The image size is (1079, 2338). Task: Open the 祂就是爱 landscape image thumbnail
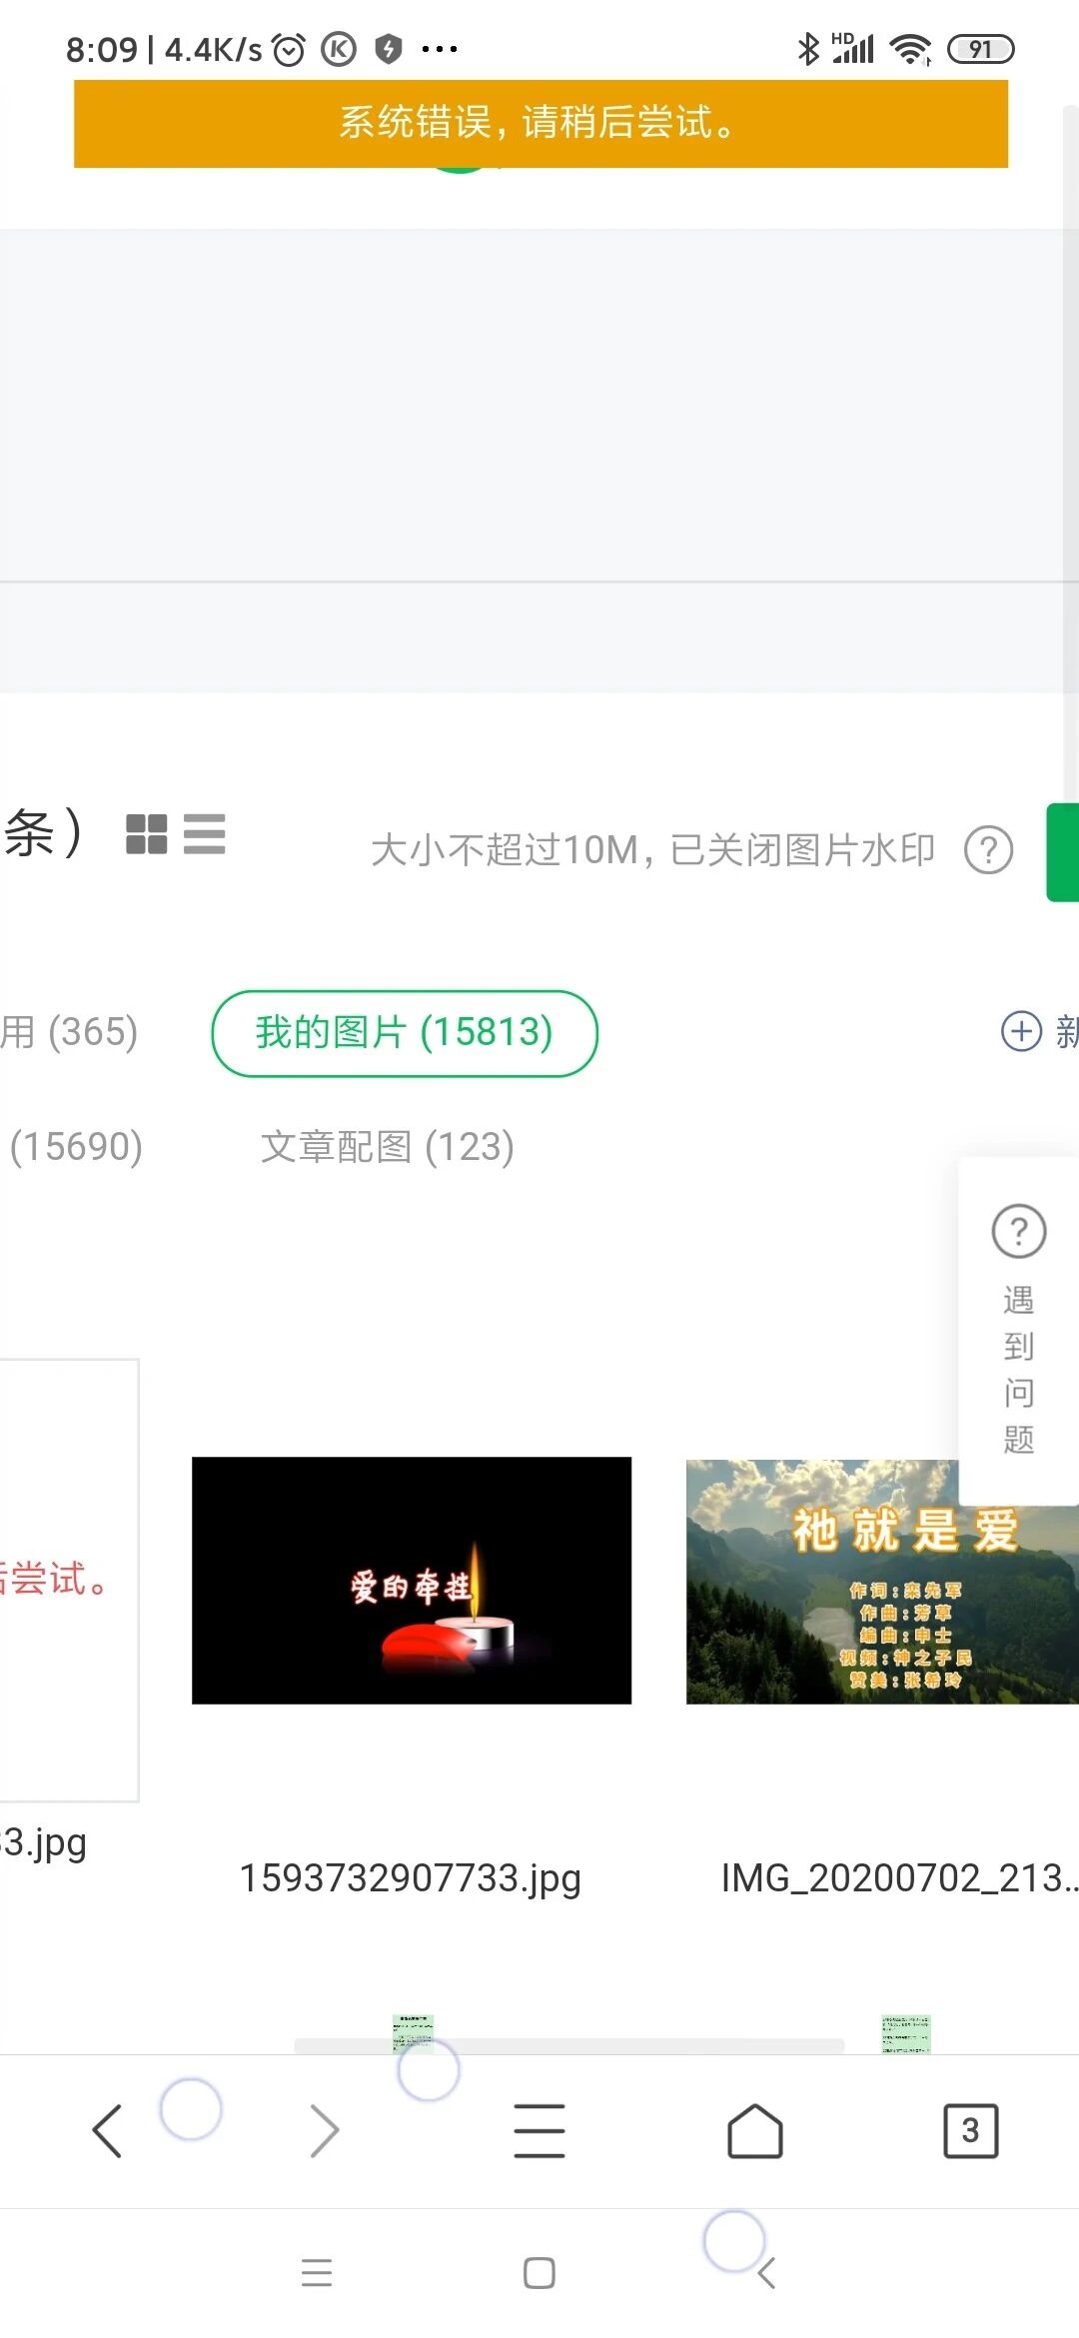[x=882, y=1581]
